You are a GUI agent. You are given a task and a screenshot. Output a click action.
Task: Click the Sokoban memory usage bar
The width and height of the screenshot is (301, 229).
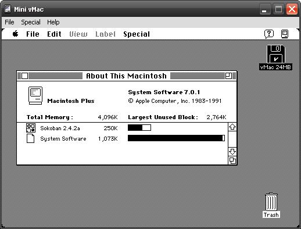tap(139, 127)
